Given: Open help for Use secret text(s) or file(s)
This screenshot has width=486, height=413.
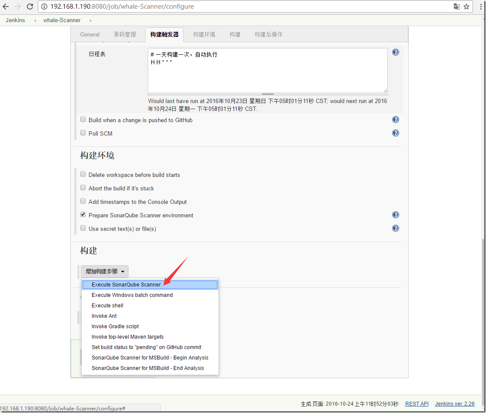Looking at the screenshot, I should pyautogui.click(x=396, y=228).
